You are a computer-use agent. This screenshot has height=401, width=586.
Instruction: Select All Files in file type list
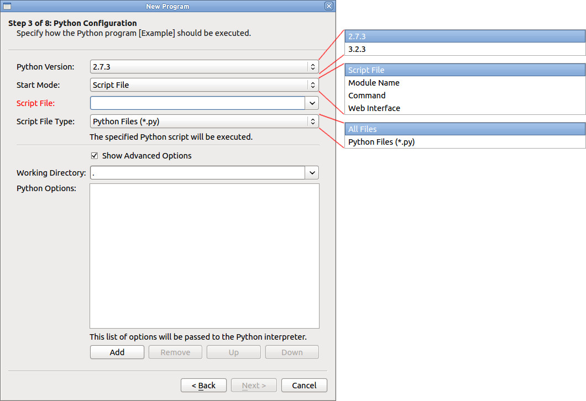(x=465, y=129)
